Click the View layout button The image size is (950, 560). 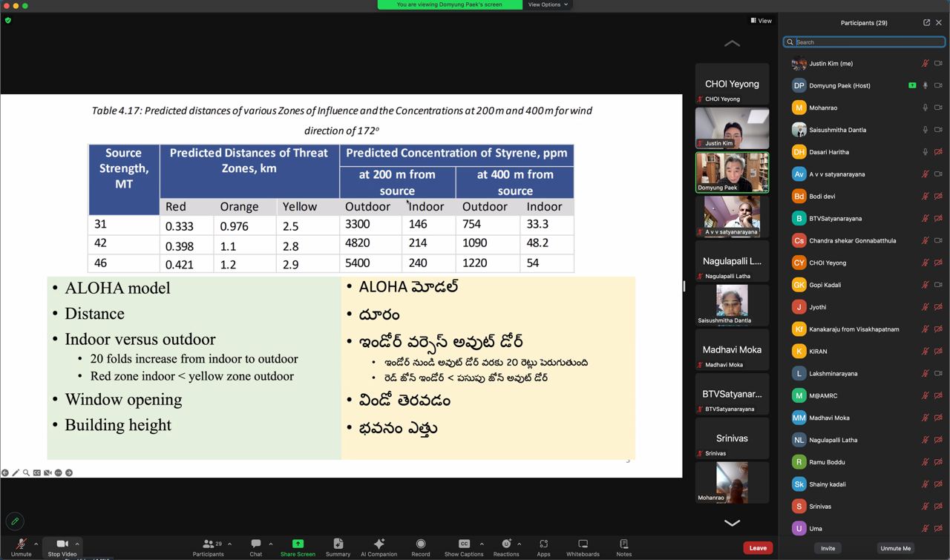coord(761,21)
